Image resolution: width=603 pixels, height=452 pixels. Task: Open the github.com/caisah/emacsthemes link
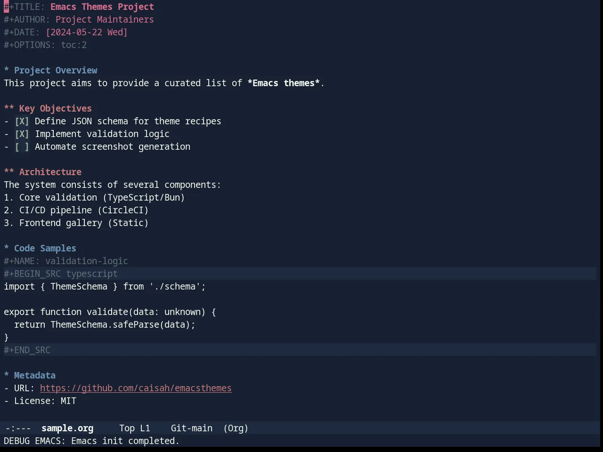136,388
